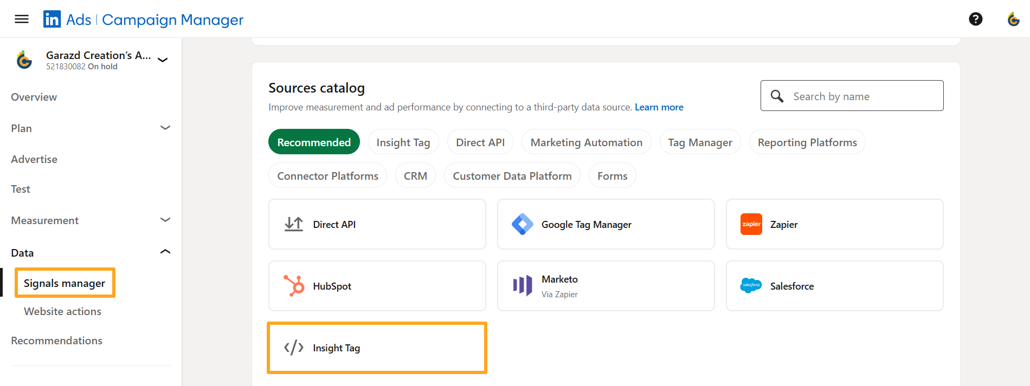Filter by Marketing Automation category

(x=586, y=142)
